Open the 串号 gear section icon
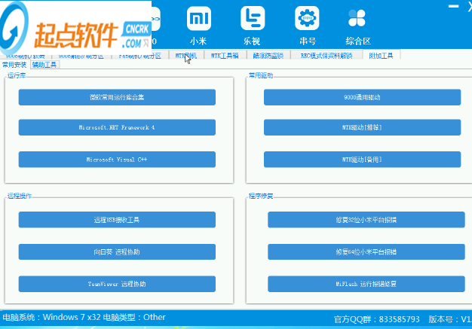This screenshot has width=472, height=329. tap(307, 19)
